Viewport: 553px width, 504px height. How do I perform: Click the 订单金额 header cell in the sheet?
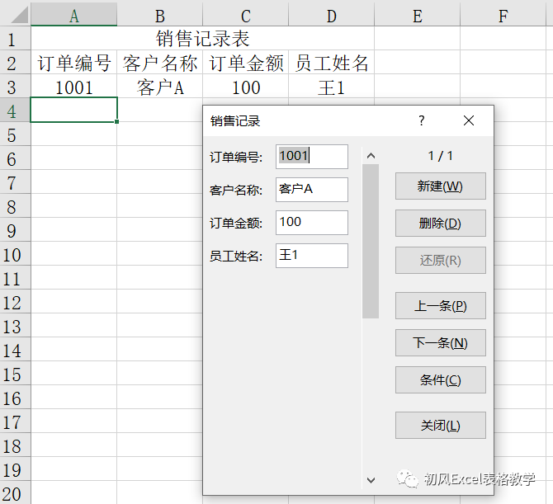(x=246, y=63)
